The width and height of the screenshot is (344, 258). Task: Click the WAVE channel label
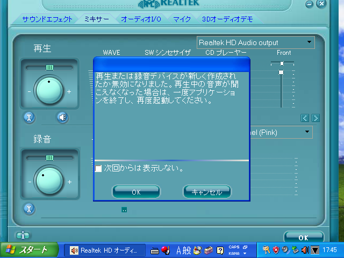(111, 53)
